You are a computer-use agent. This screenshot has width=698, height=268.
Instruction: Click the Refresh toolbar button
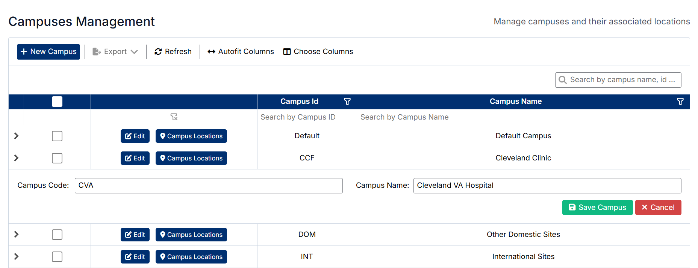pyautogui.click(x=173, y=52)
